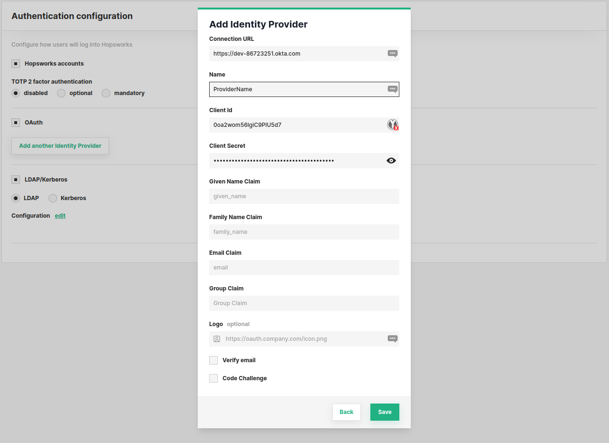Image resolution: width=609 pixels, height=443 pixels.
Task: Switch authentication to Kerberos
Action: point(52,198)
